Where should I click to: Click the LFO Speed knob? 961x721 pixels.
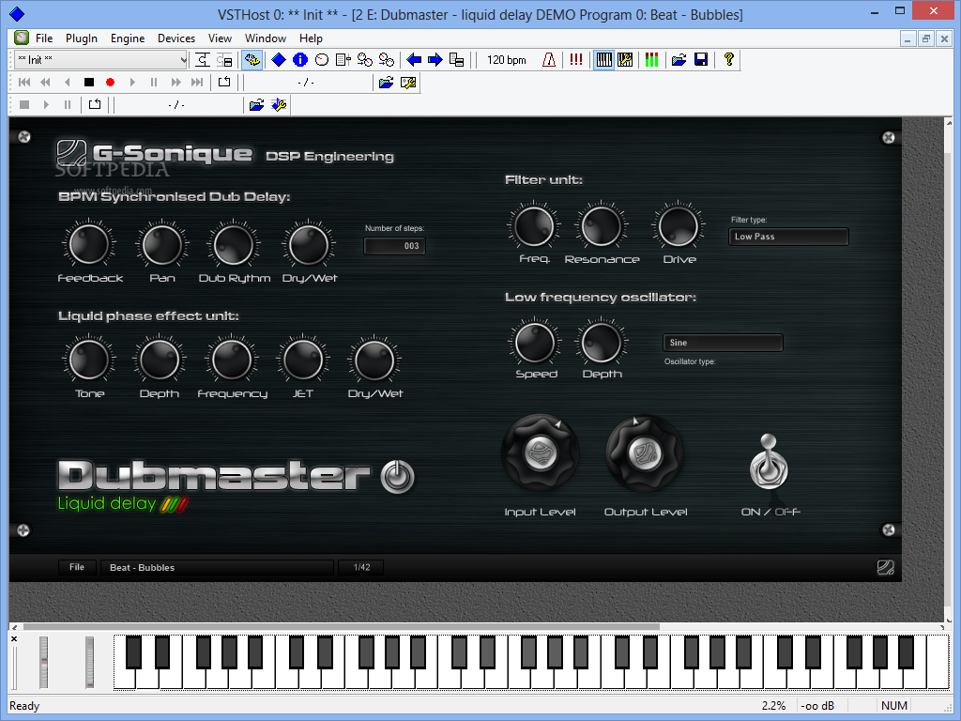535,342
